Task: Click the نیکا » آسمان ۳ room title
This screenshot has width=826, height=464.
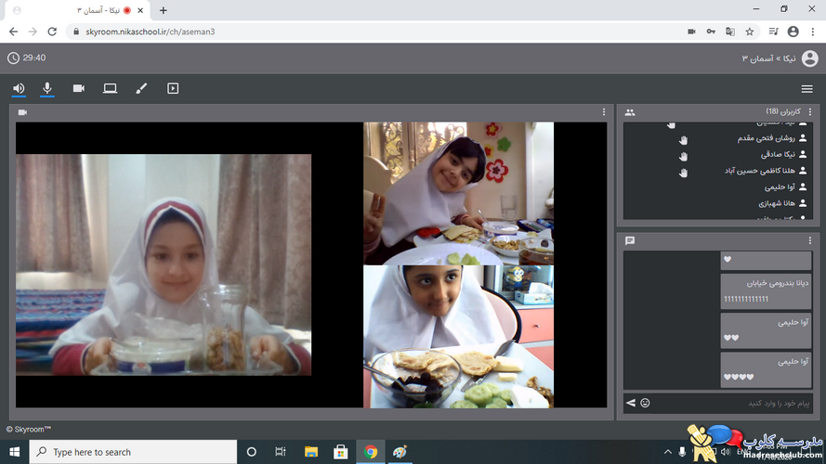Action: click(x=769, y=58)
